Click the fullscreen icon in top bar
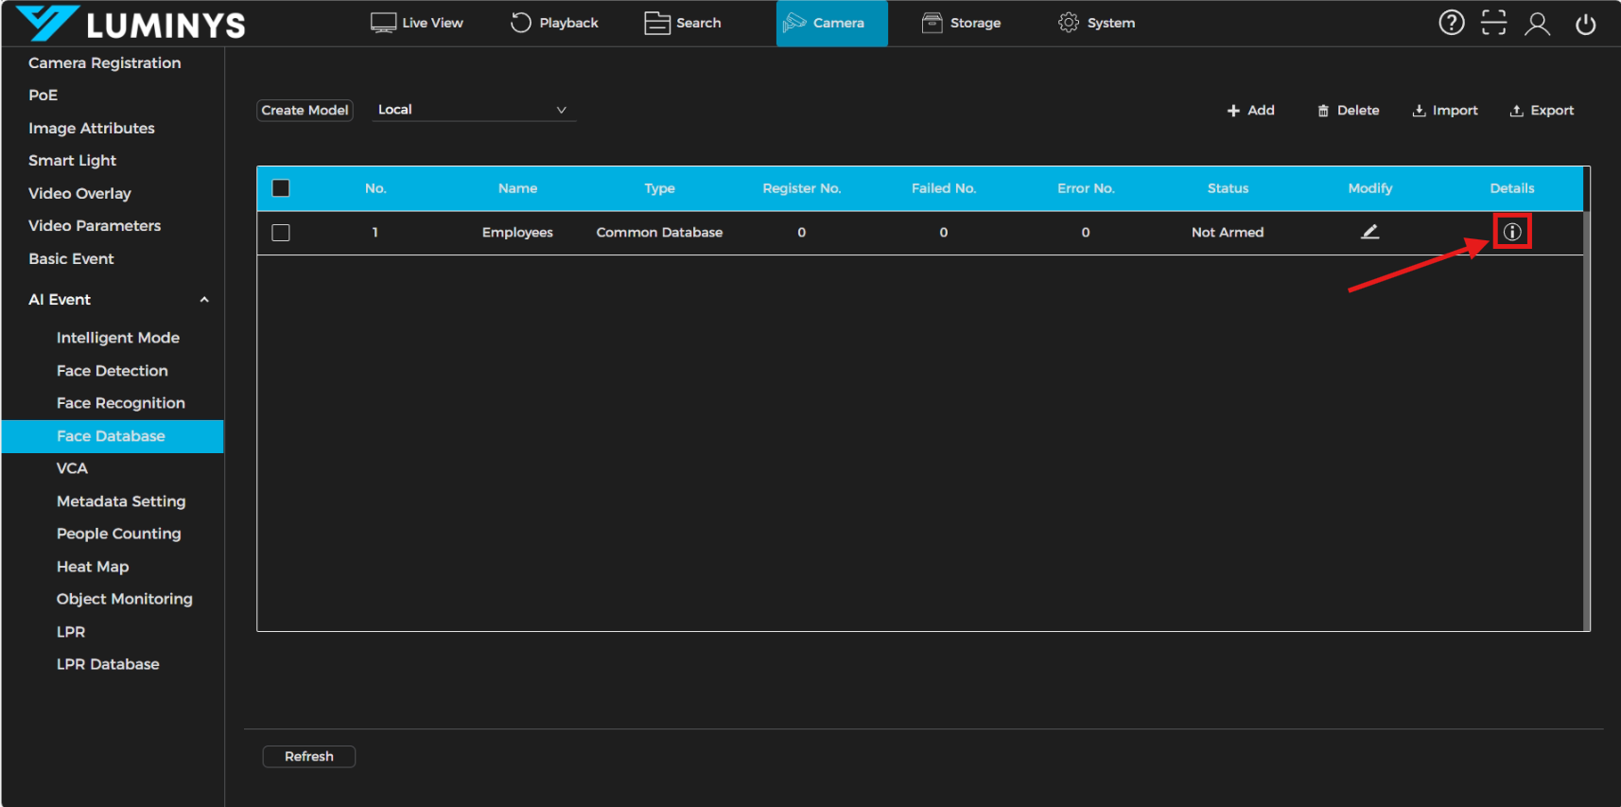The width and height of the screenshot is (1621, 807). (1493, 23)
